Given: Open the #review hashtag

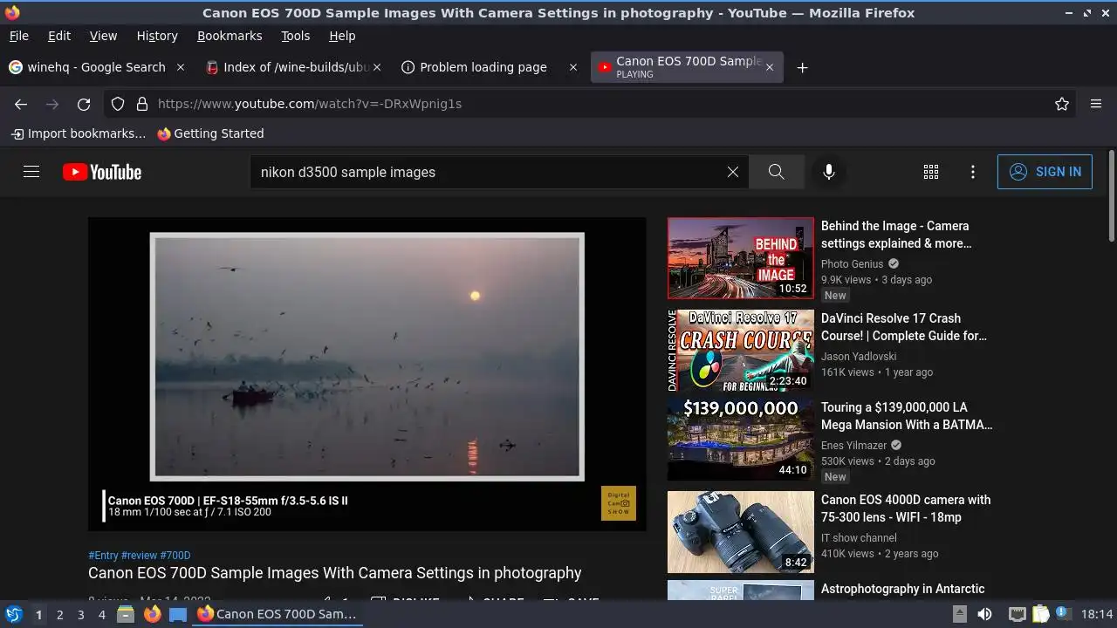Looking at the screenshot, I should [x=140, y=556].
